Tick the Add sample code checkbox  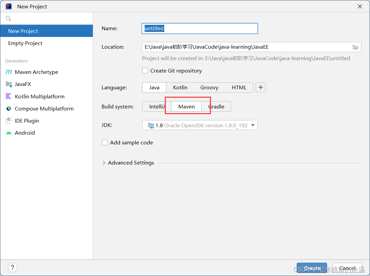coord(105,142)
